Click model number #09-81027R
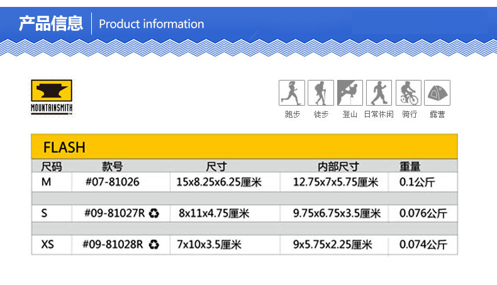 click(x=114, y=213)
